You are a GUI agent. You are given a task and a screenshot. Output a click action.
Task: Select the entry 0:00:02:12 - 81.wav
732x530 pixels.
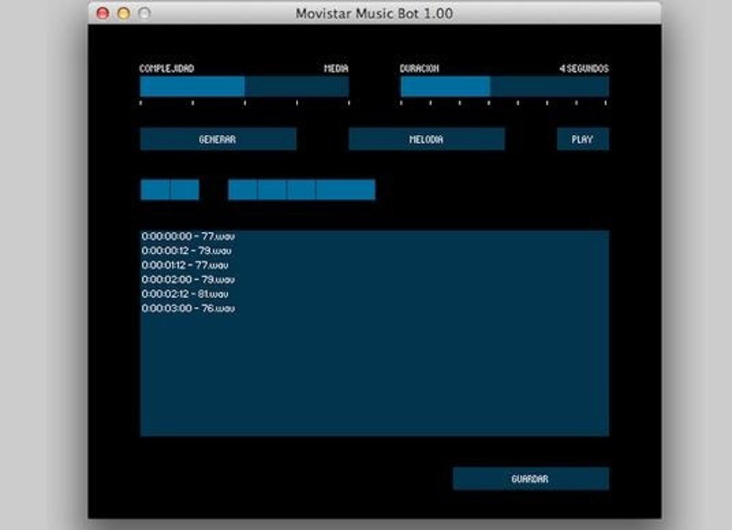(x=185, y=294)
